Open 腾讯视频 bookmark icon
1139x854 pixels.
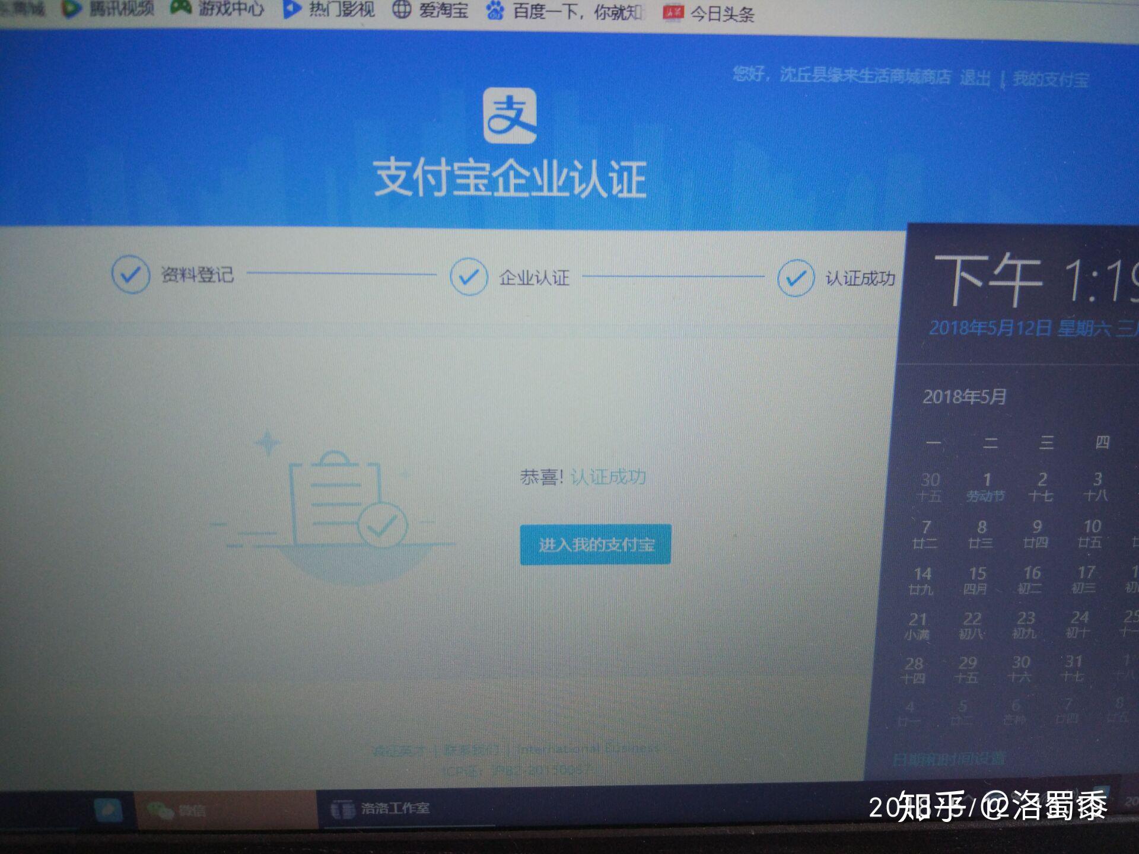[x=72, y=8]
